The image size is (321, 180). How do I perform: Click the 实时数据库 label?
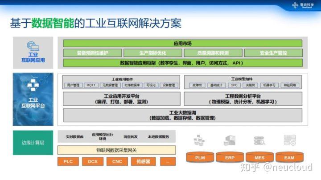pyautogui.click(x=74, y=137)
